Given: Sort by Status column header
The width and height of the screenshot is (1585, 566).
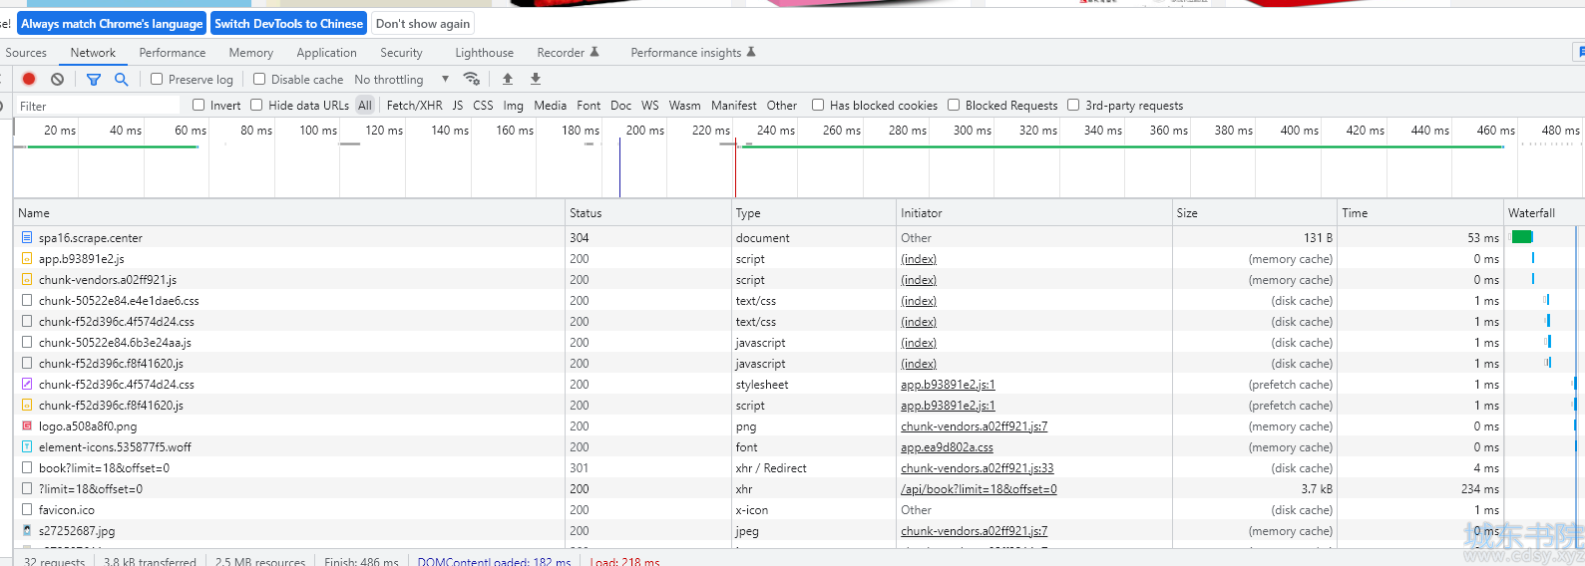Looking at the screenshot, I should [x=648, y=212].
